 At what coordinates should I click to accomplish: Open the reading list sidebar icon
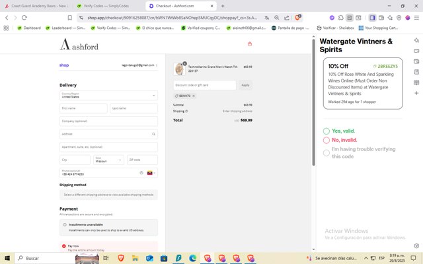tap(416, 82)
